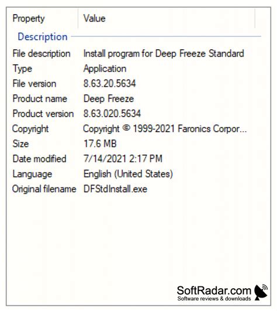Select the Type property row

pos(137,69)
